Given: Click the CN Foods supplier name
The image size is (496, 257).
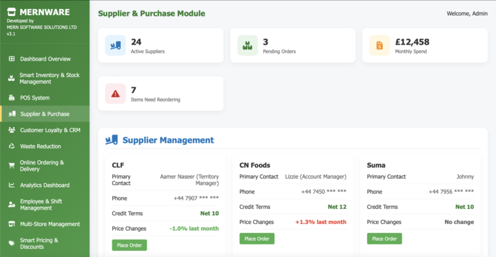Looking at the screenshot, I should [255, 165].
